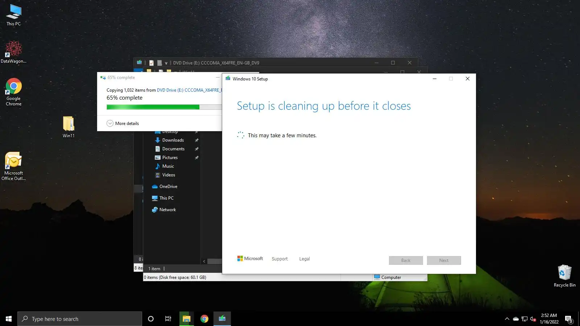
Task: Select Network in Explorer sidebar
Action: click(x=167, y=210)
